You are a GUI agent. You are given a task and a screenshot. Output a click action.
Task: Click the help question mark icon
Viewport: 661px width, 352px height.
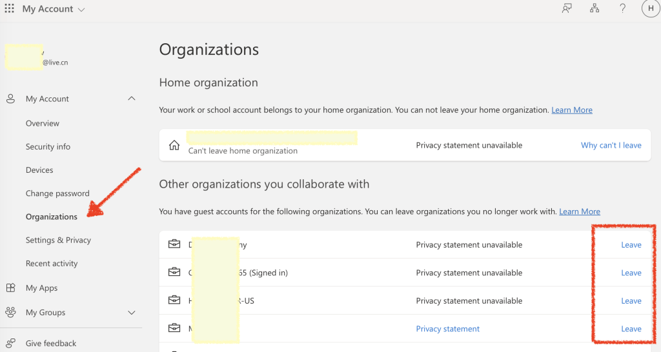coord(622,9)
